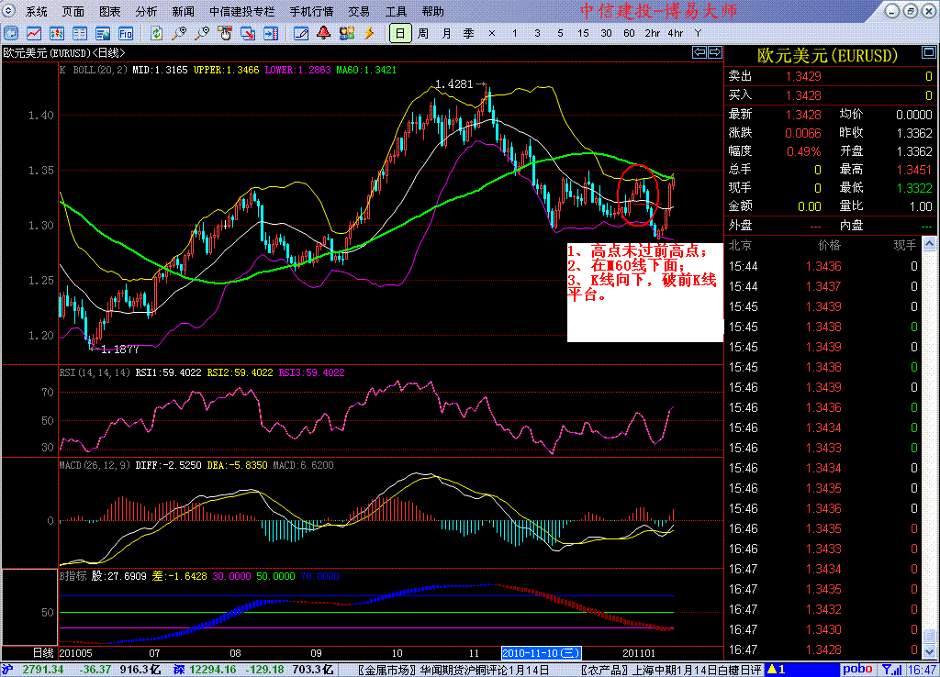
Task: Click the back arrow toolbar icon
Action: tap(11, 34)
